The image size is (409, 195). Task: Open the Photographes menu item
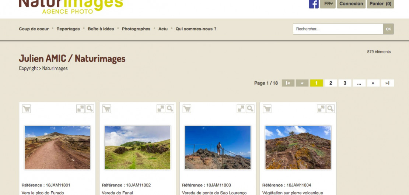click(136, 29)
